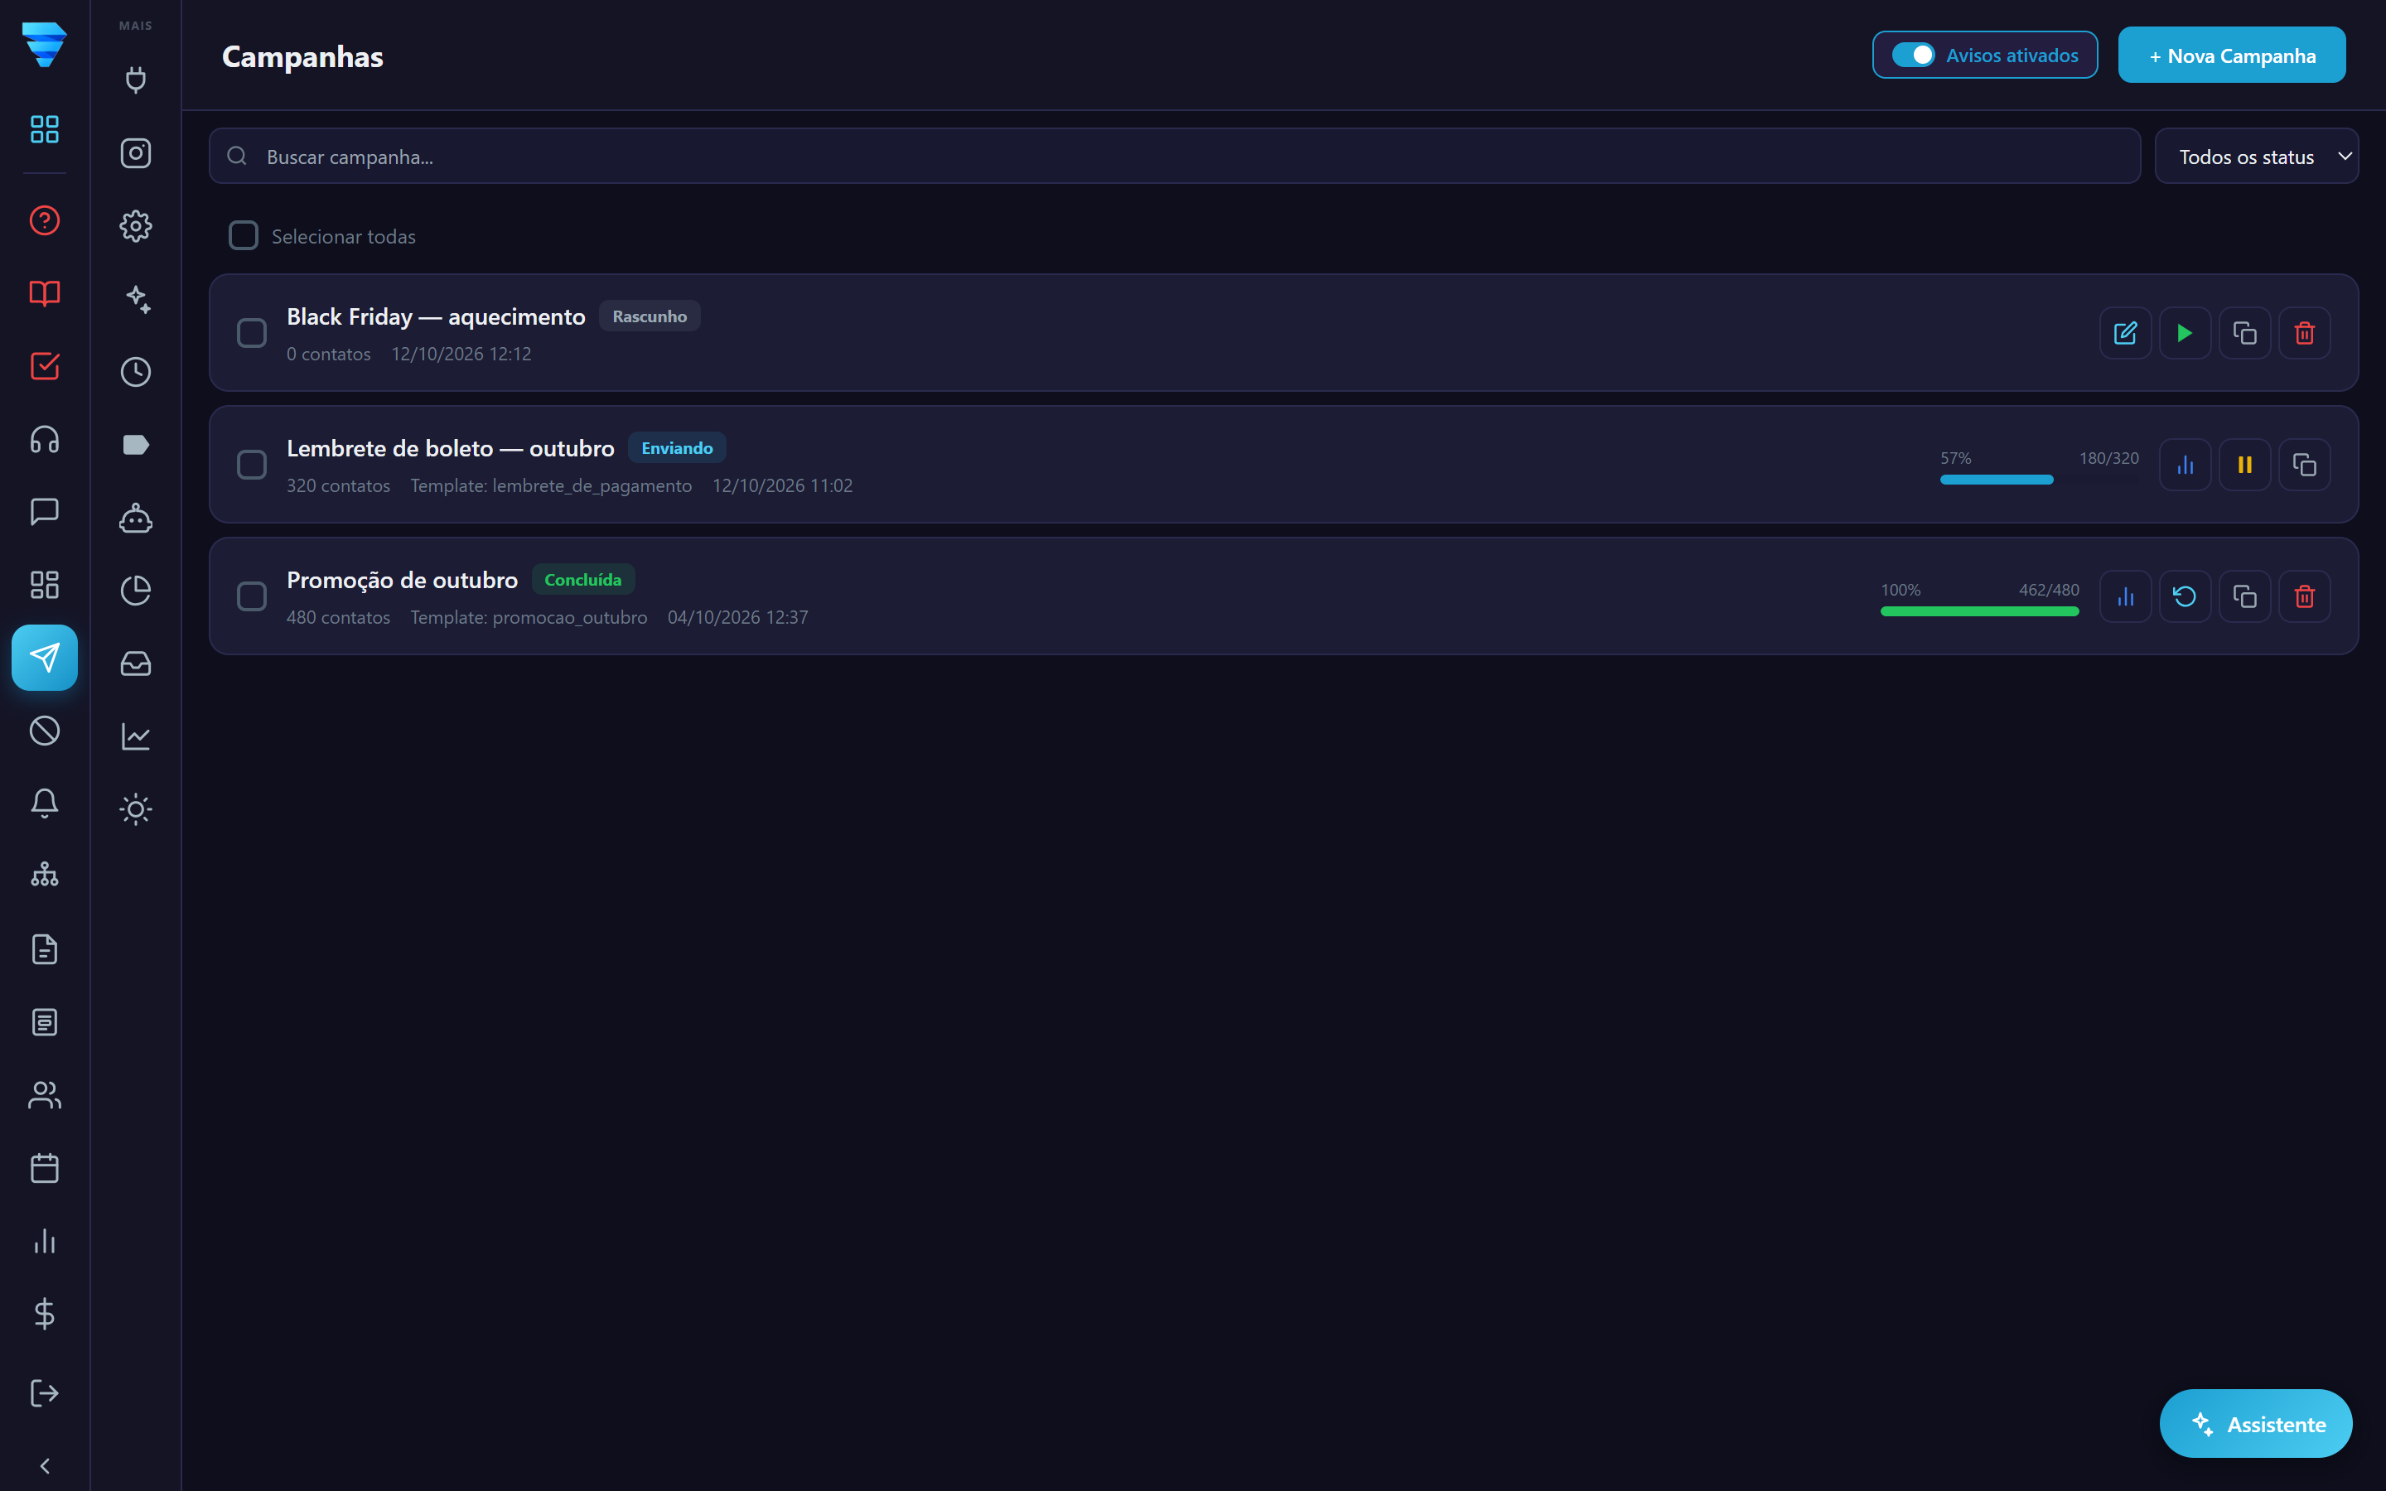
Task: Open the dollar billing icon
Action: pyautogui.click(x=45, y=1314)
